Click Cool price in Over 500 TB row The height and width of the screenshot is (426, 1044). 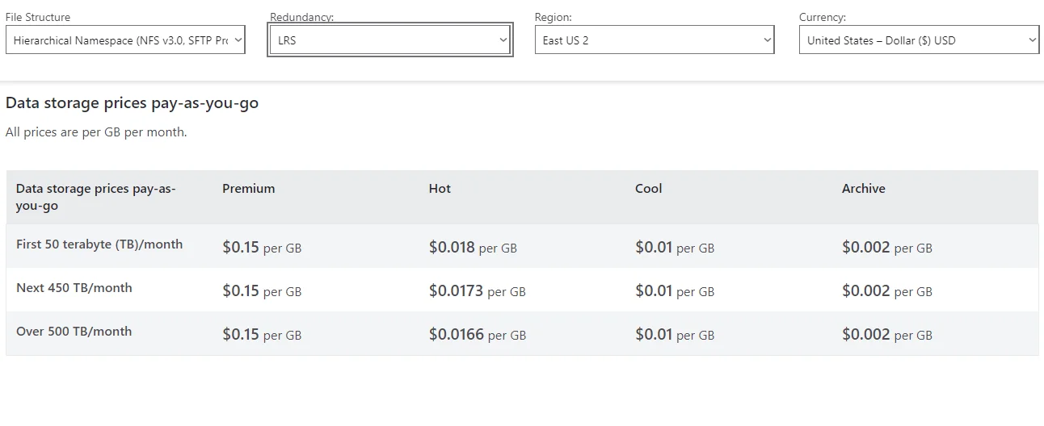point(675,335)
